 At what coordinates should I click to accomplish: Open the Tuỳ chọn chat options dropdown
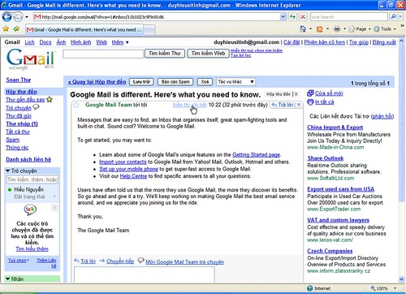click(19, 260)
